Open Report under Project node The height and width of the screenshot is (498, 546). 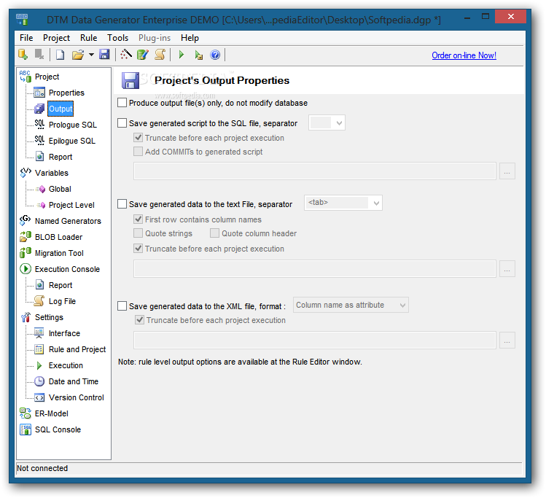click(x=61, y=157)
